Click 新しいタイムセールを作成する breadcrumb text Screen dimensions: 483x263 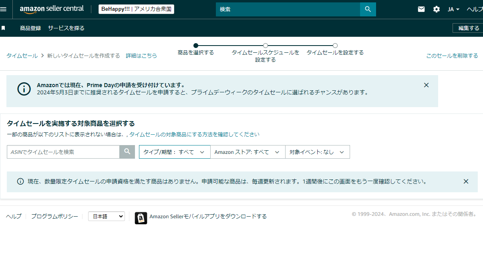84,56
